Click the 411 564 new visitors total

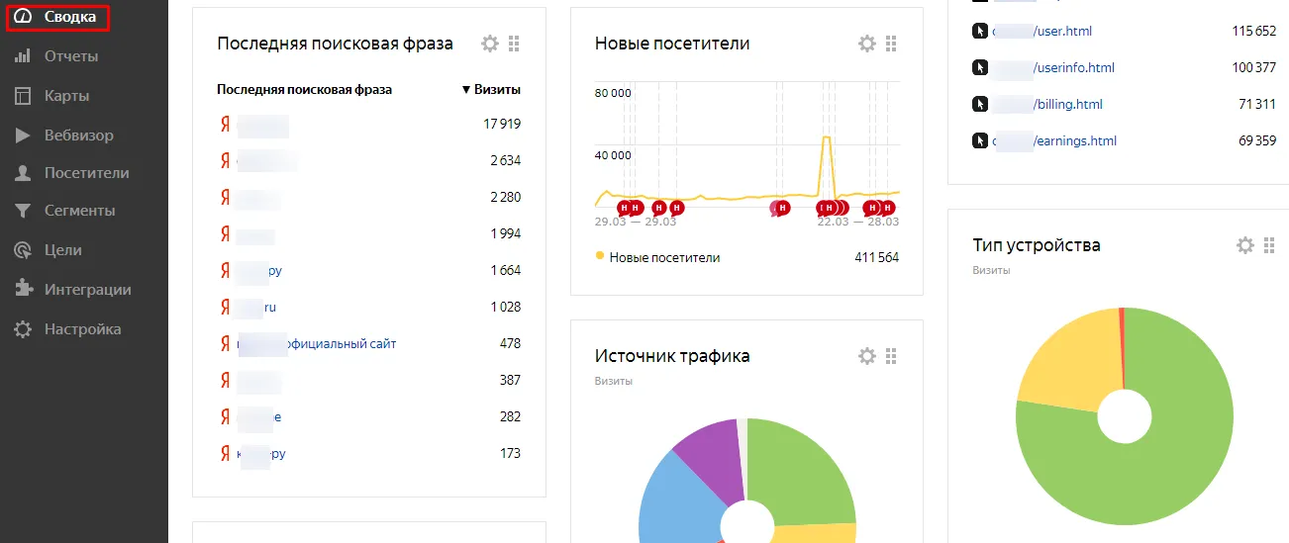876,257
